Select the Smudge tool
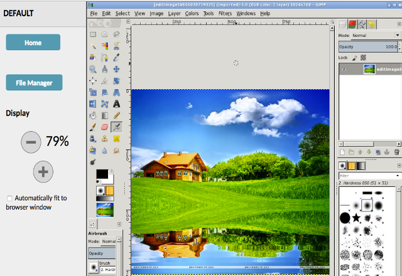 point(116,151)
